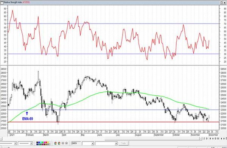Click the first round multicolor toolbar icon
Viewport: 227px width, 148px height.
coord(56,143)
